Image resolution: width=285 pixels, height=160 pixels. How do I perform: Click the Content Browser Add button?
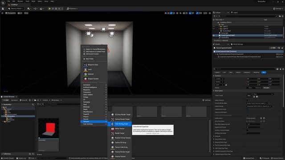tap(6, 100)
